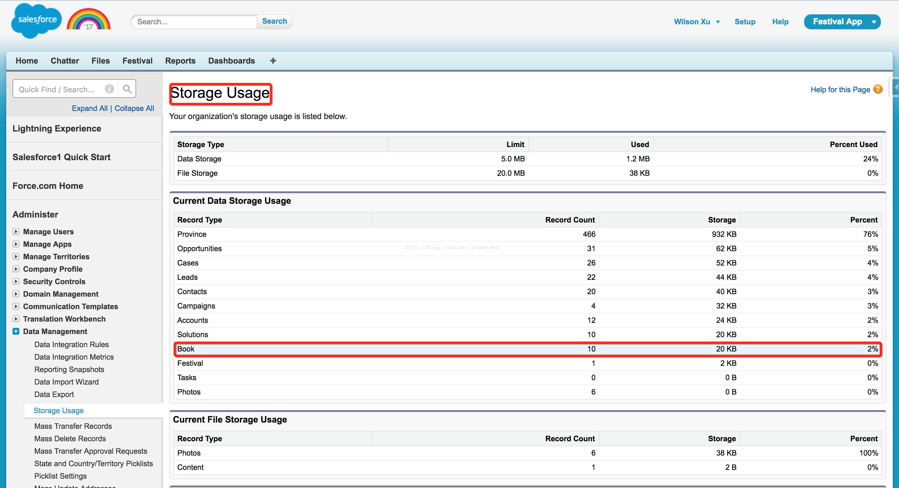
Task: Click the Search button
Action: (274, 21)
